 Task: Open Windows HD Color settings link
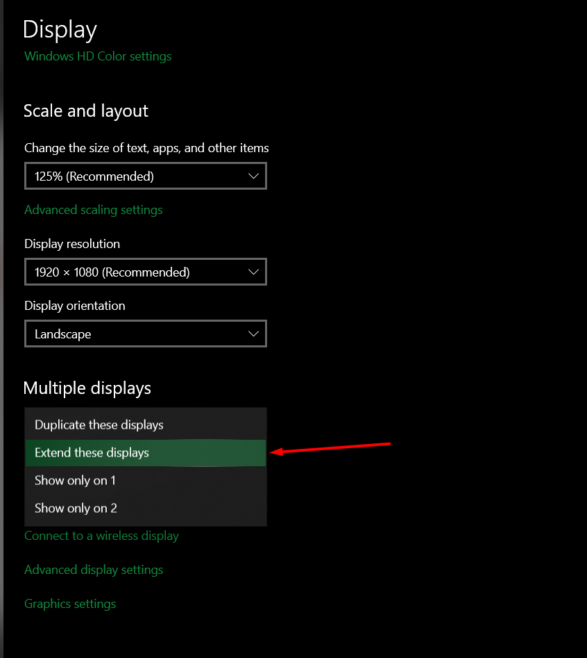tap(98, 56)
